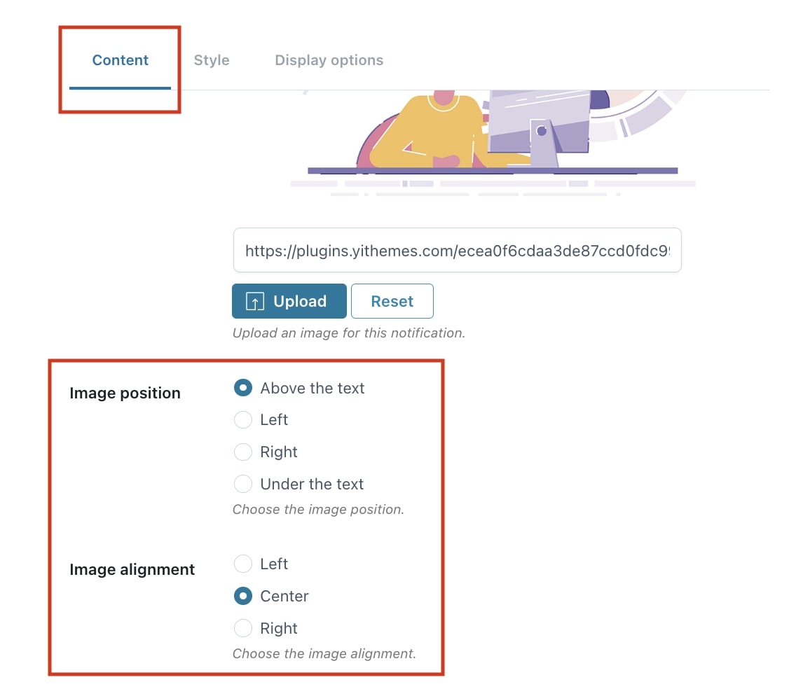Click the Reset button

click(392, 301)
